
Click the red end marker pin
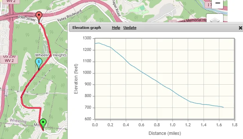coord(39,17)
